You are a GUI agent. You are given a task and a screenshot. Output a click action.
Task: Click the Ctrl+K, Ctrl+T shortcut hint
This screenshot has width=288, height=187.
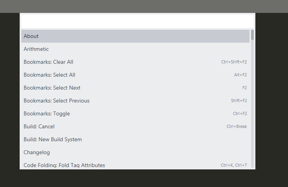pos(234,165)
